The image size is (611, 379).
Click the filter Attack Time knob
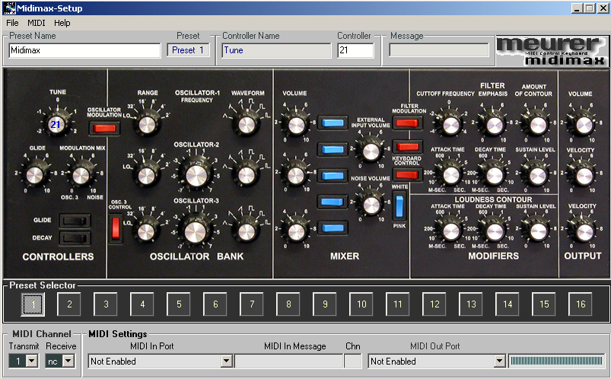[451, 176]
